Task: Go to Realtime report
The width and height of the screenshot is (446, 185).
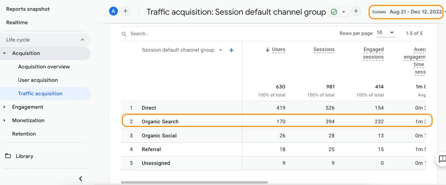Action: tap(17, 22)
